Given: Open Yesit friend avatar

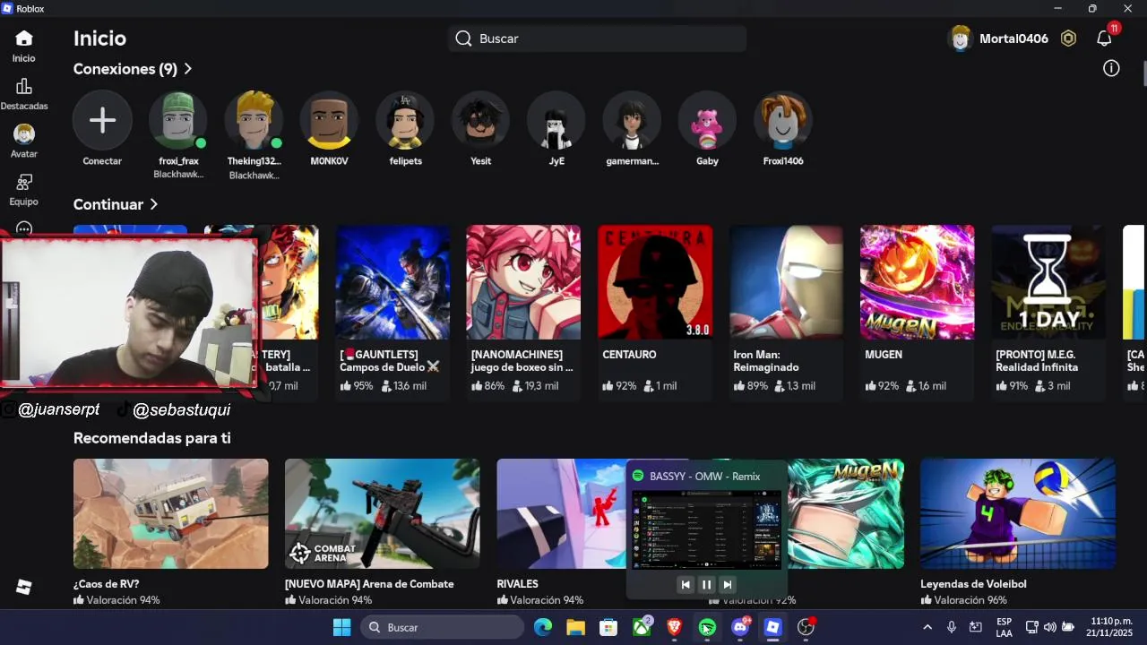Looking at the screenshot, I should coord(480,120).
